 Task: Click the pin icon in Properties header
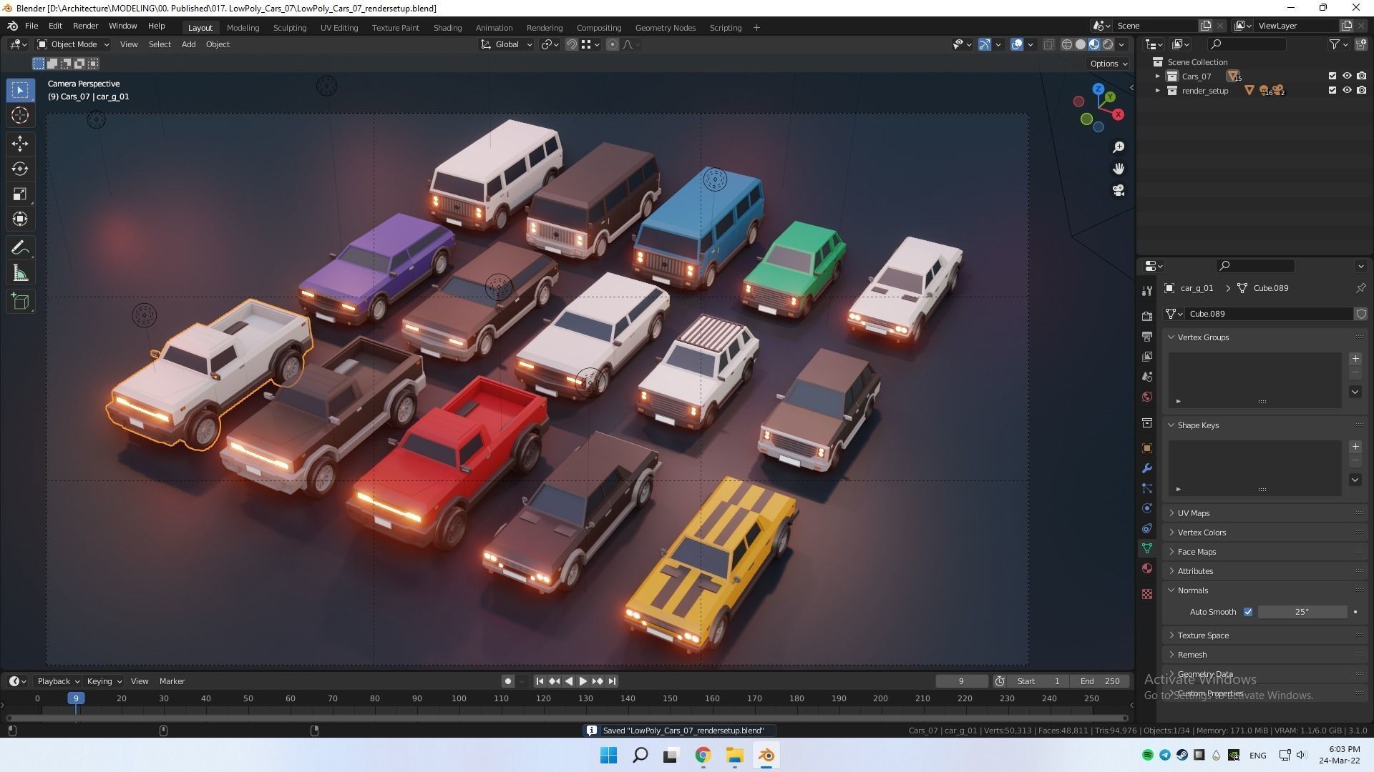tap(1360, 288)
